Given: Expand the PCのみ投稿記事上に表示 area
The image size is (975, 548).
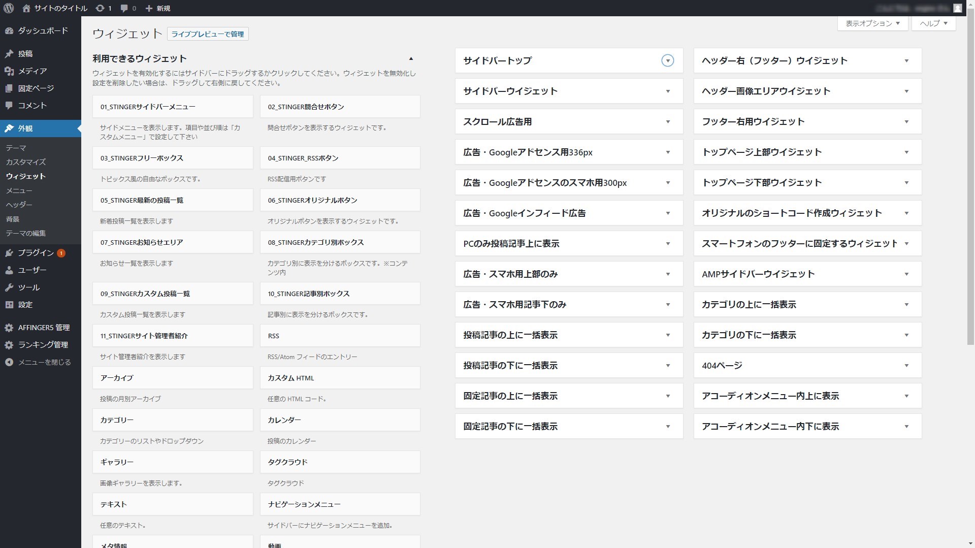Looking at the screenshot, I should (x=668, y=244).
